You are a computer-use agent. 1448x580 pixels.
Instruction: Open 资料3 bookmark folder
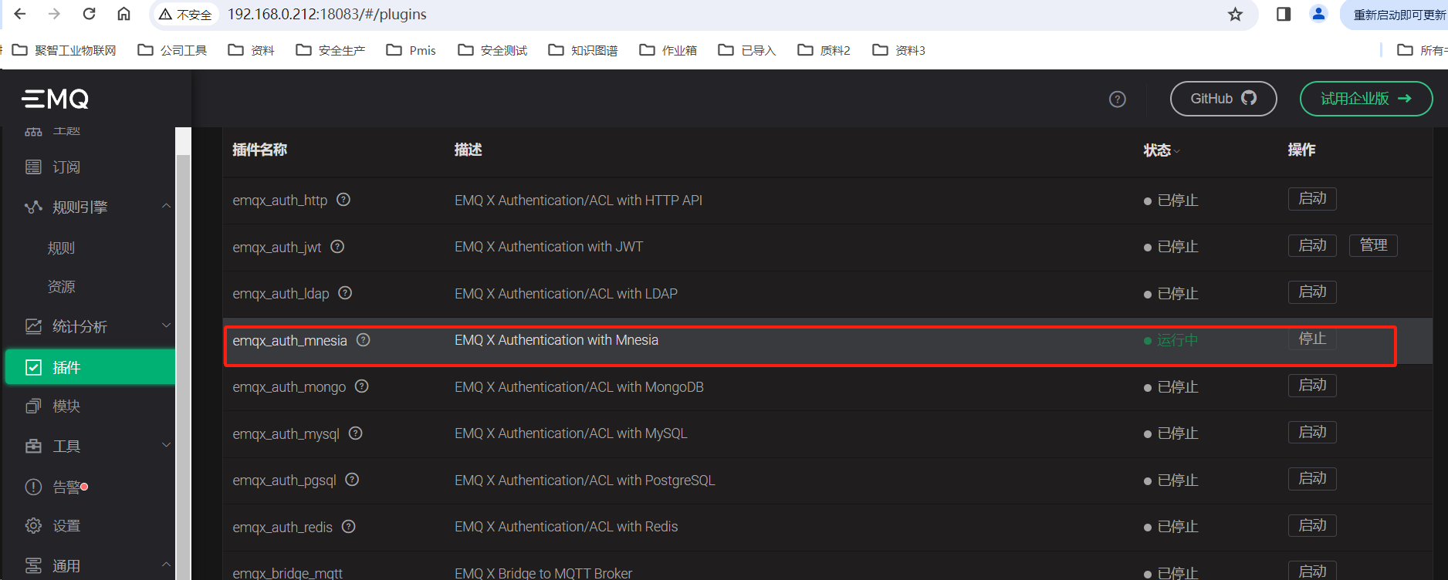point(898,50)
